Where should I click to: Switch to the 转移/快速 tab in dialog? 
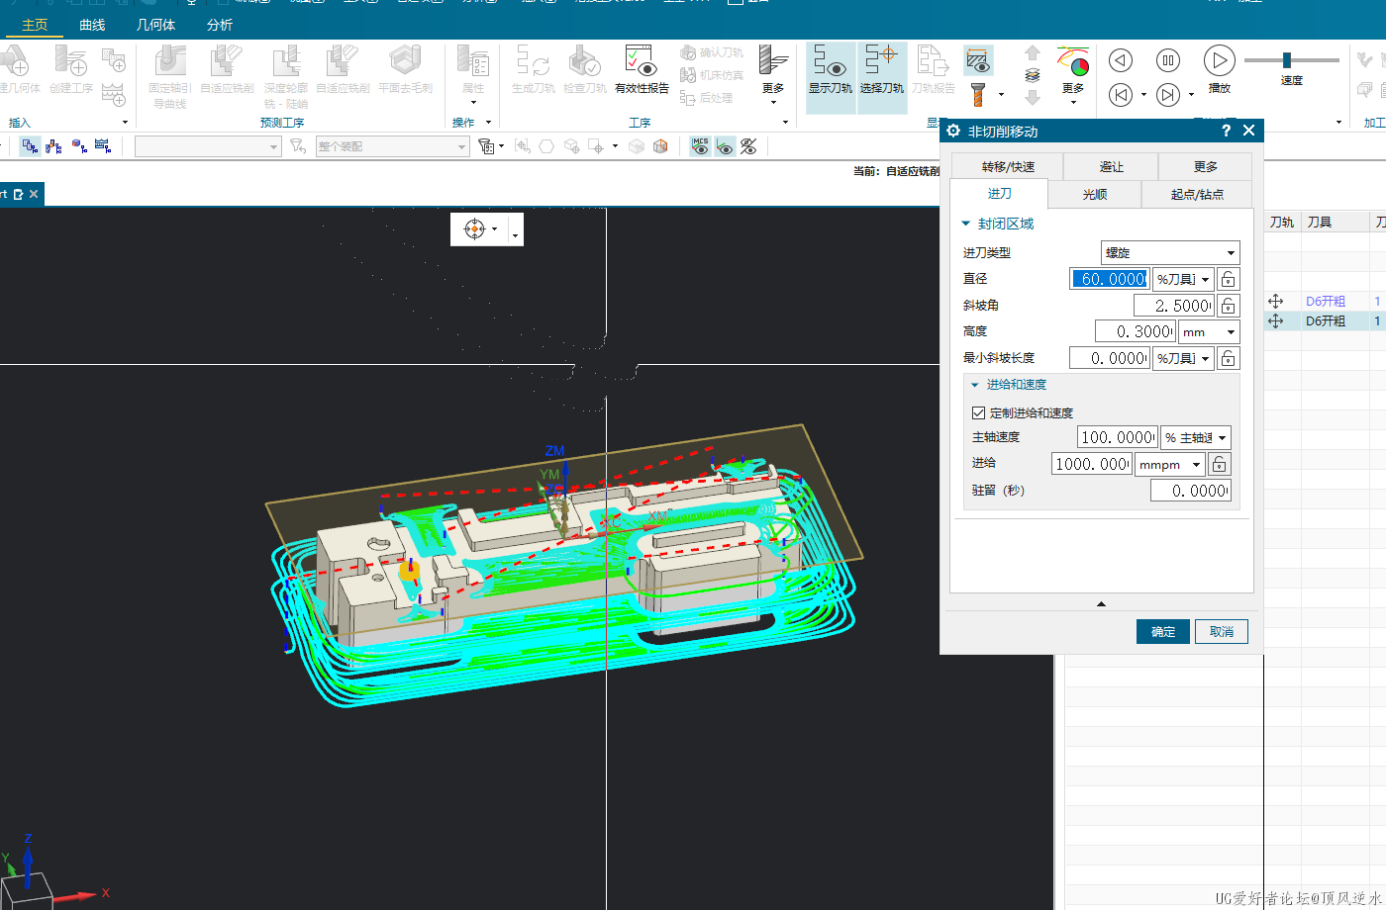click(x=1008, y=166)
